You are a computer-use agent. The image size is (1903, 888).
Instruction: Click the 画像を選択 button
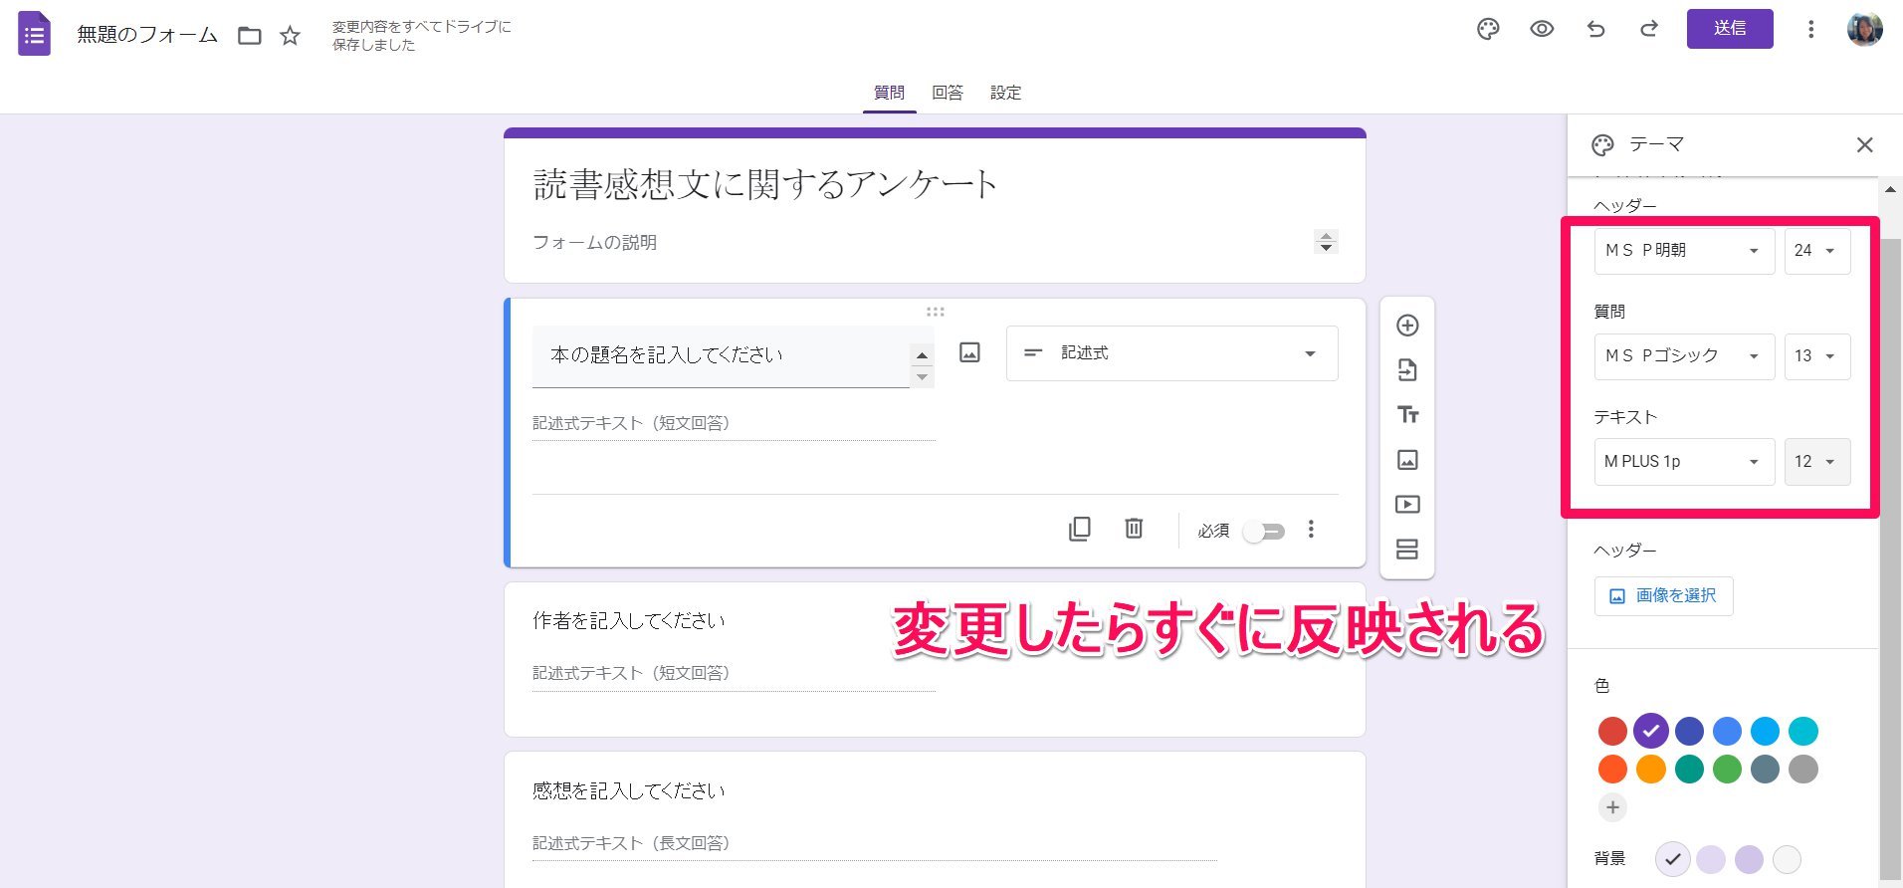[x=1663, y=595]
